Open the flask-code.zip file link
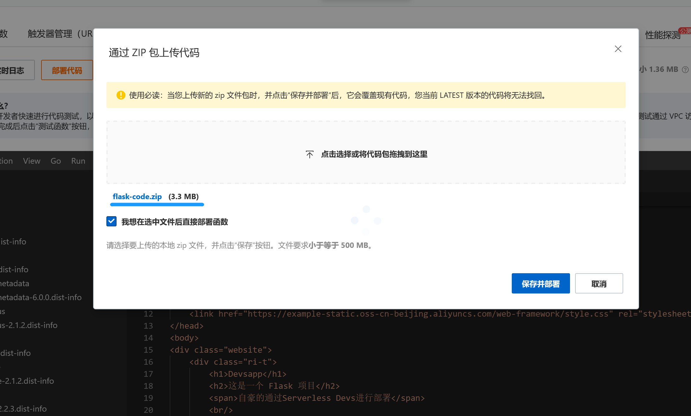This screenshot has width=691, height=416. pyautogui.click(x=137, y=197)
